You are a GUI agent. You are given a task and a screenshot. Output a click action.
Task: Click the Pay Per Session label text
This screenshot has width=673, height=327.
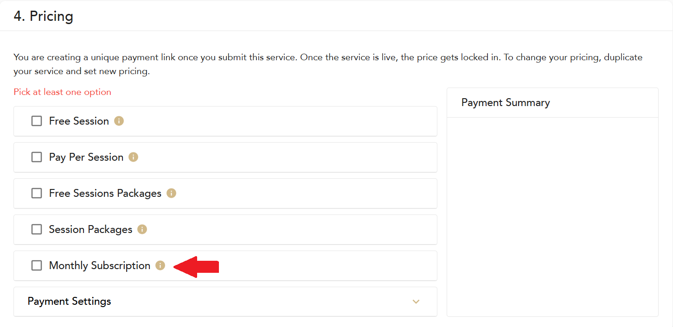pos(86,157)
